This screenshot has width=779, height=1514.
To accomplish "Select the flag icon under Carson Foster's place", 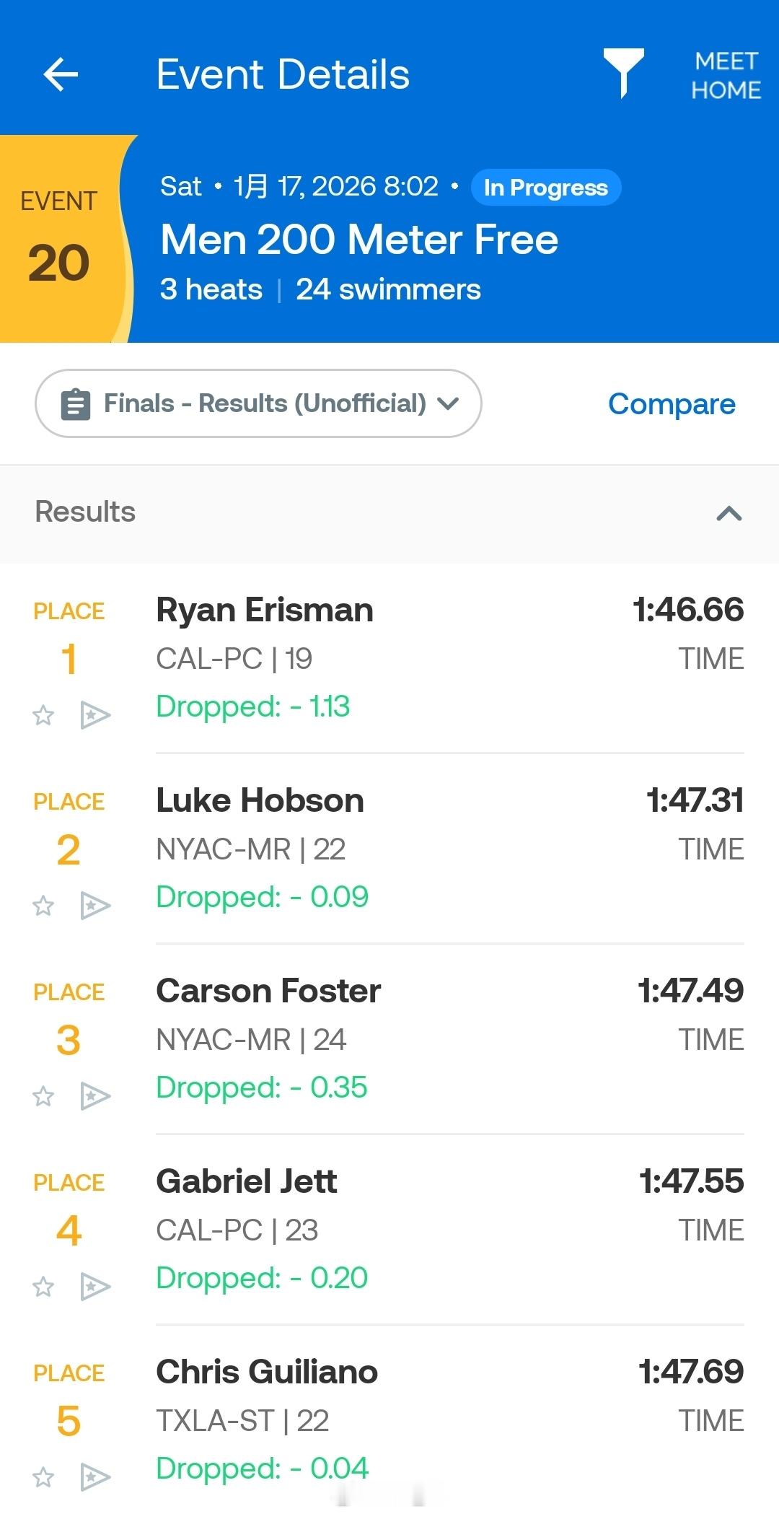I will pyautogui.click(x=94, y=1095).
